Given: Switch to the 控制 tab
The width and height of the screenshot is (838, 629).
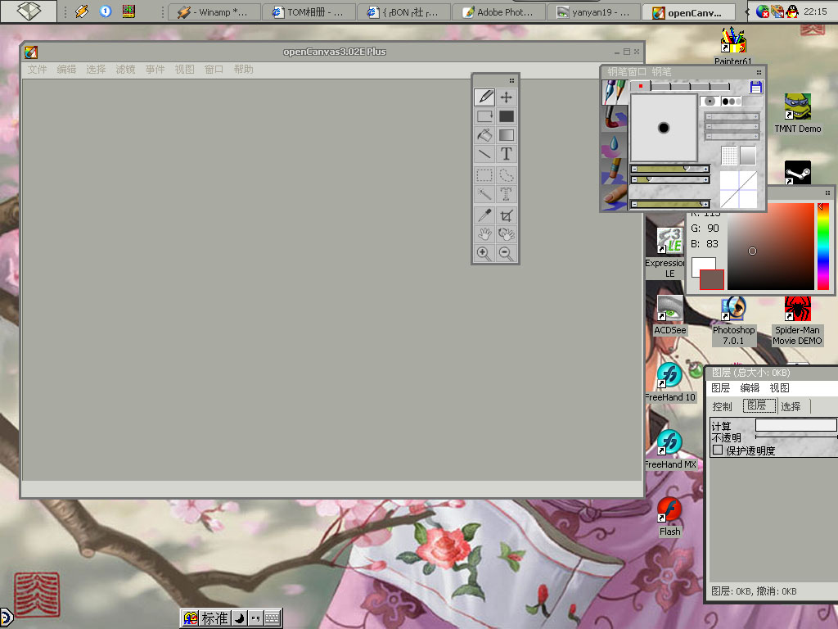Looking at the screenshot, I should point(722,406).
